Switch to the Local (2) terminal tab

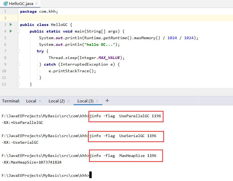57,101
